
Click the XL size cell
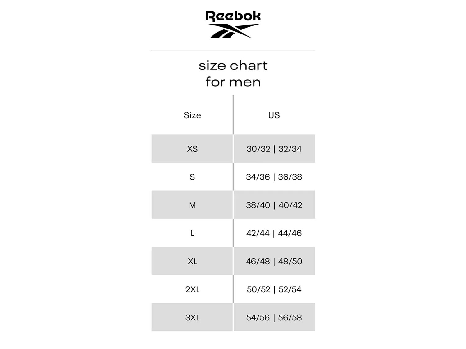192,261
